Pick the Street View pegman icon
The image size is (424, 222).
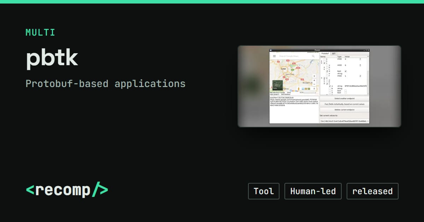299,89
